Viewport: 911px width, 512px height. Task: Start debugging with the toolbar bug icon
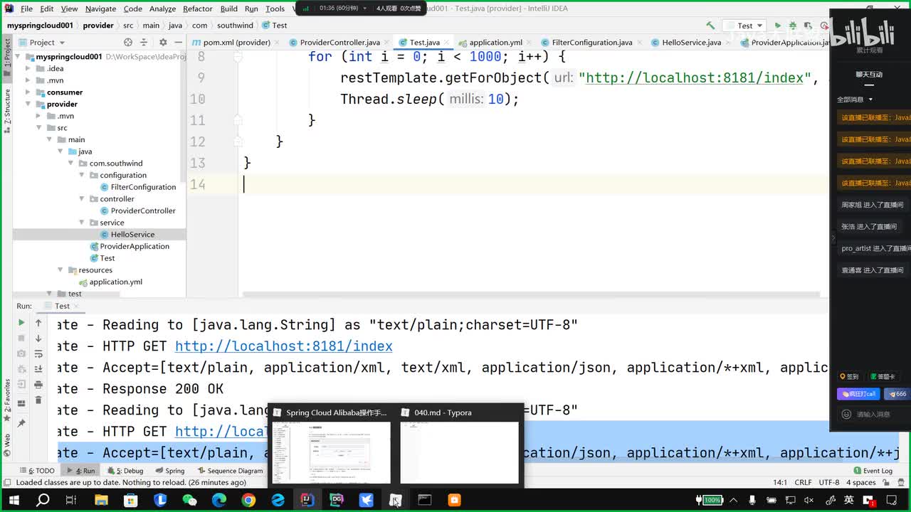tap(792, 26)
